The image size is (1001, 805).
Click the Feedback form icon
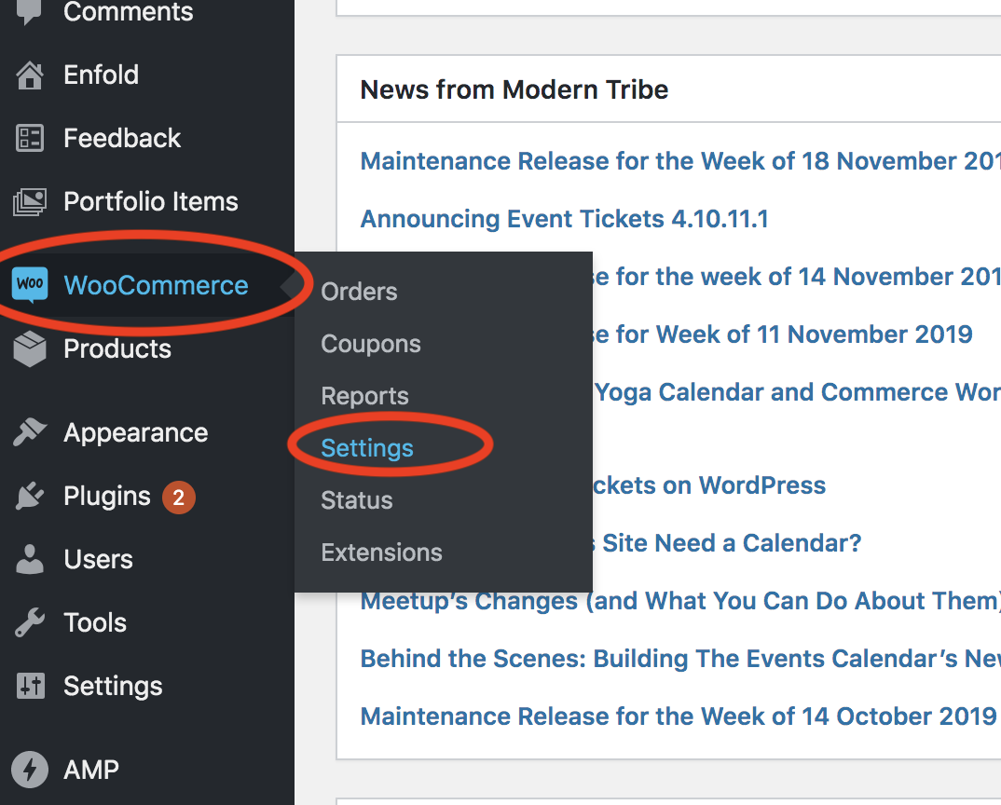pyautogui.click(x=30, y=138)
